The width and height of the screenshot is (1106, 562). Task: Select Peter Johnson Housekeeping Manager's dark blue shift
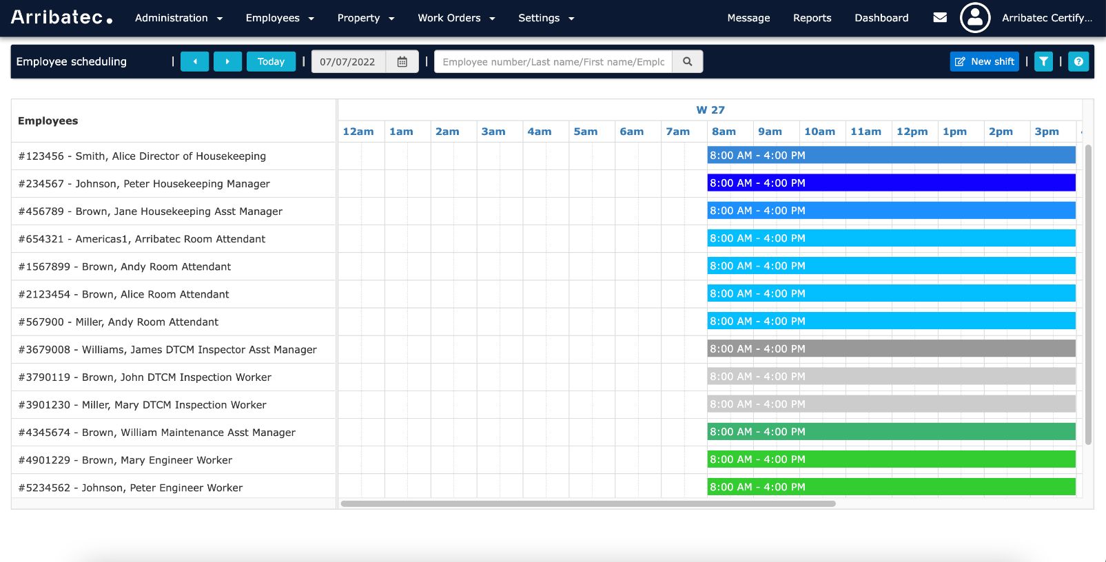pyautogui.click(x=891, y=183)
